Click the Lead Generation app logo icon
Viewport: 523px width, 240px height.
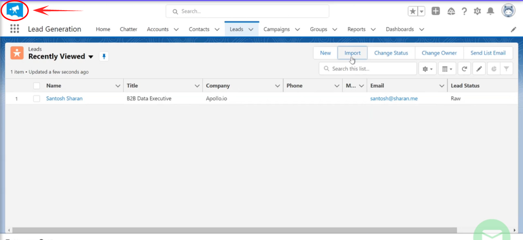click(15, 10)
